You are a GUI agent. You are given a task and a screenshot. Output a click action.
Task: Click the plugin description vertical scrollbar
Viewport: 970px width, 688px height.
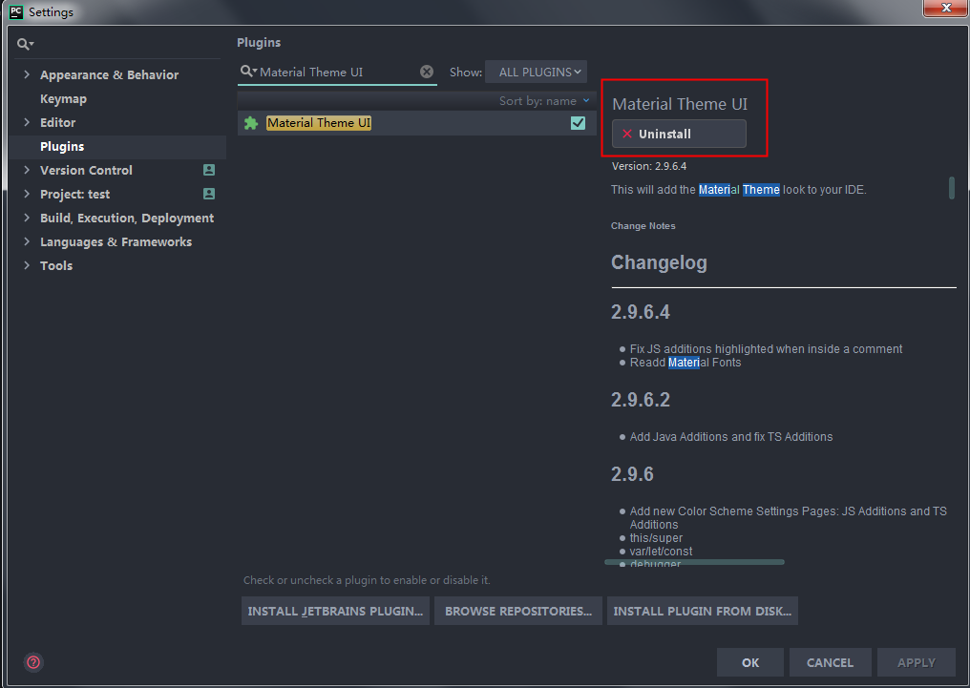[x=952, y=188]
